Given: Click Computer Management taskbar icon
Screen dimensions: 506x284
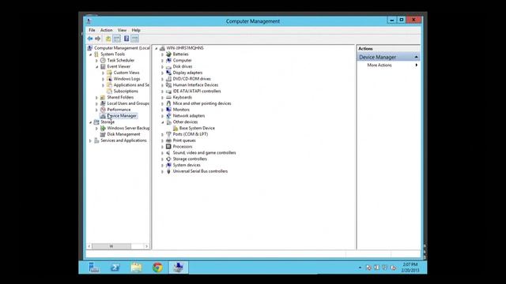Looking at the screenshot, I should tap(179, 267).
